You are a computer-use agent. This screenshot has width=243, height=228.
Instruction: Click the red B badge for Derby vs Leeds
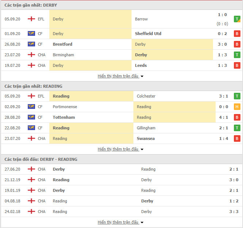click(237, 65)
